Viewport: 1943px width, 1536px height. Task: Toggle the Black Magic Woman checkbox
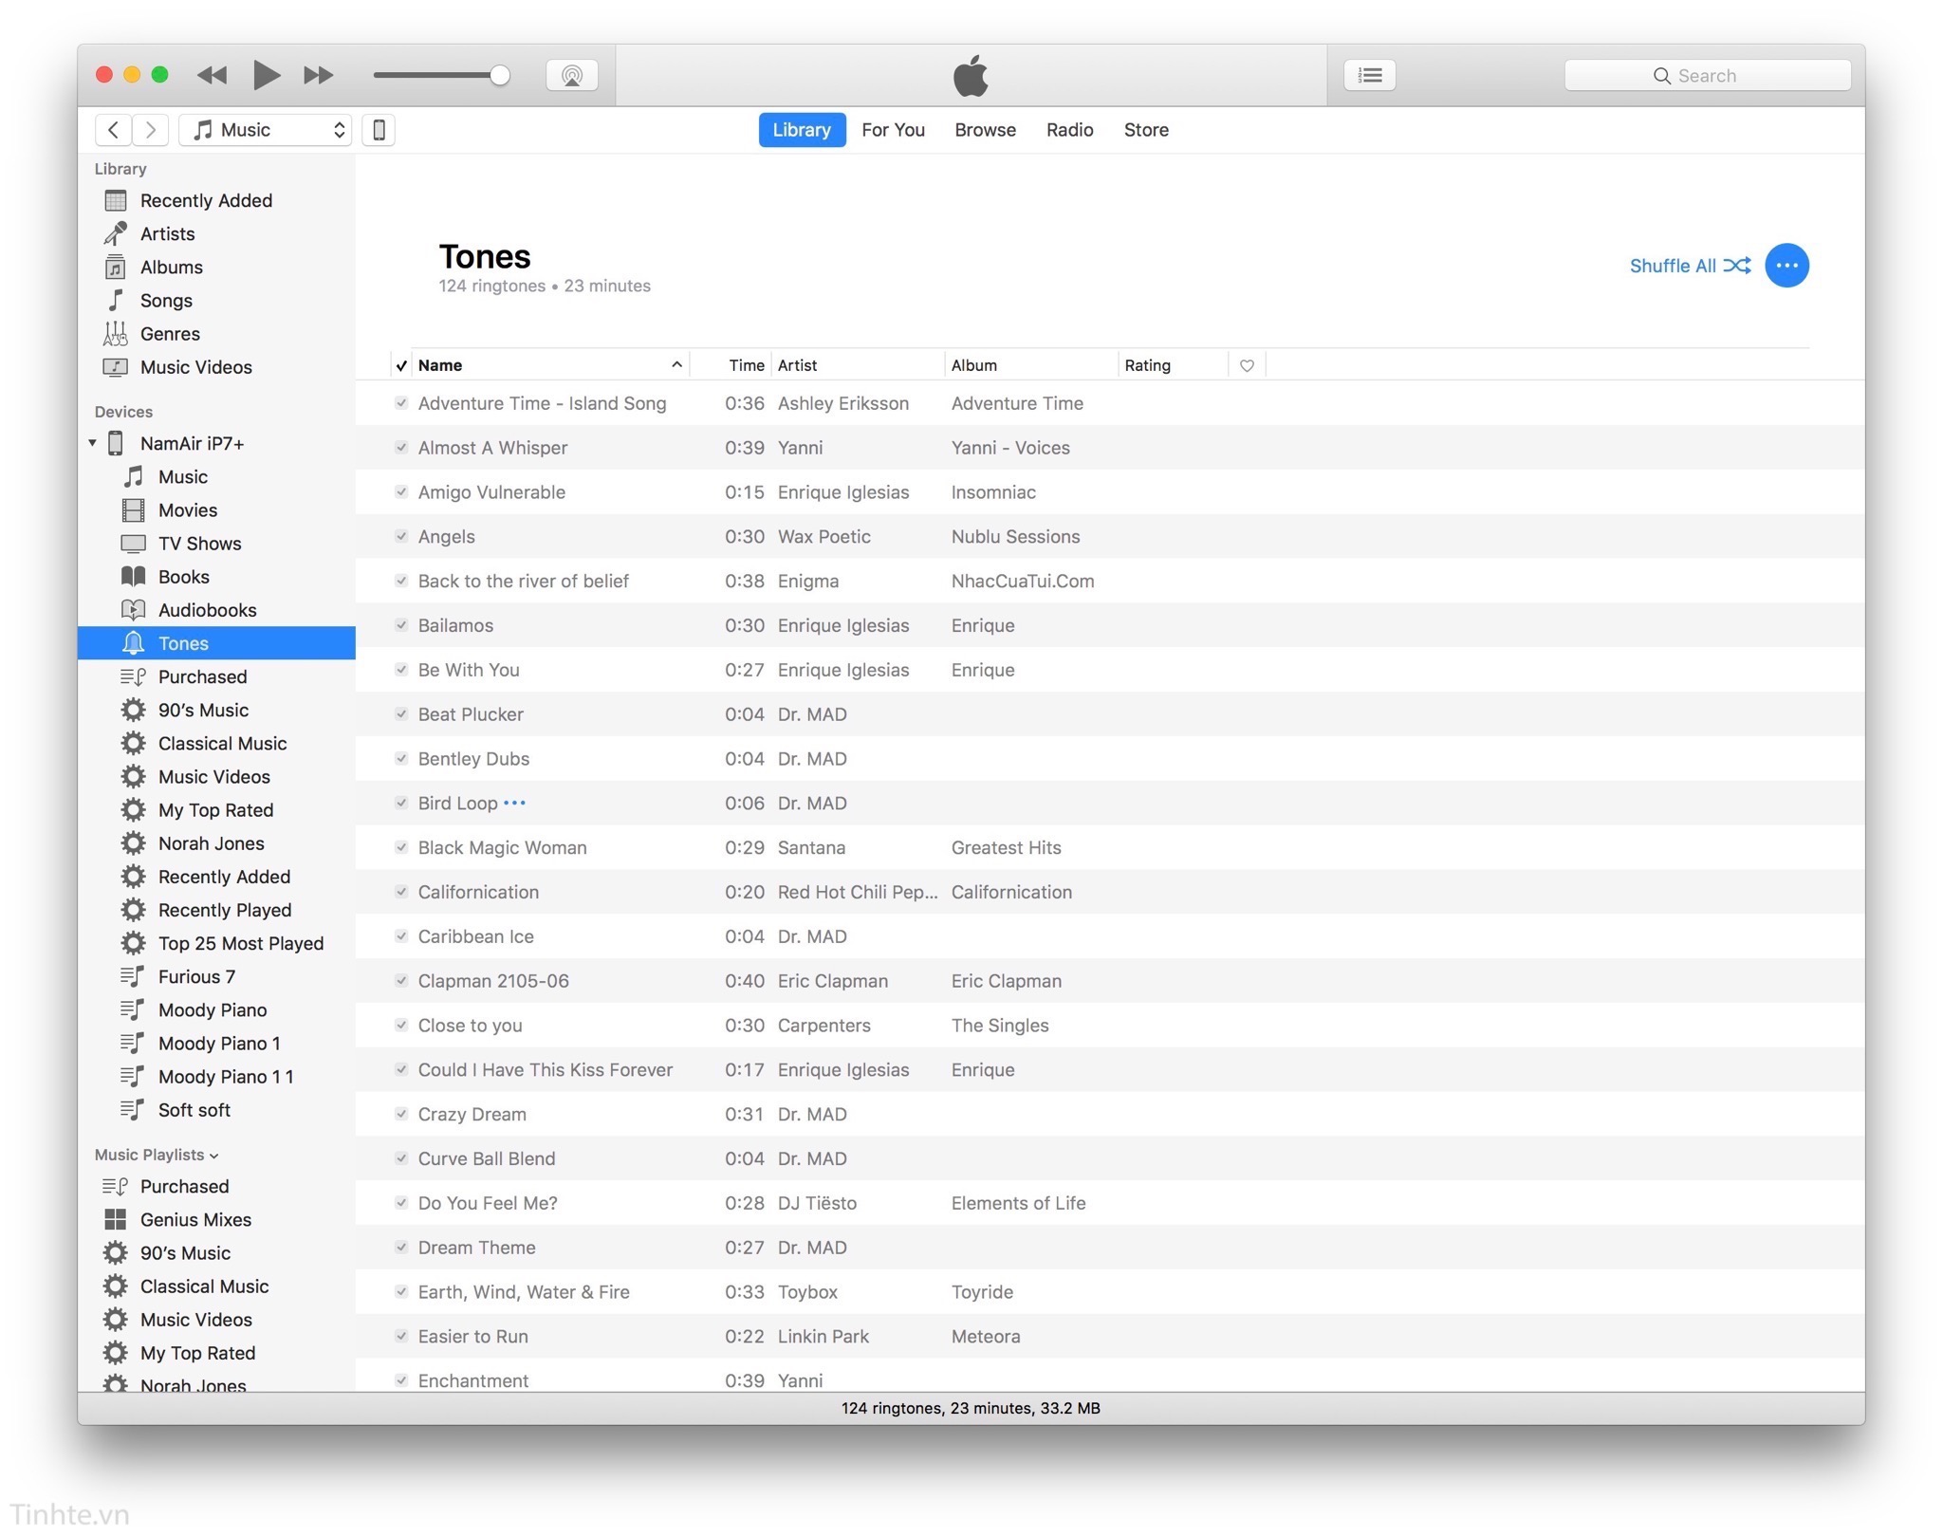(401, 847)
